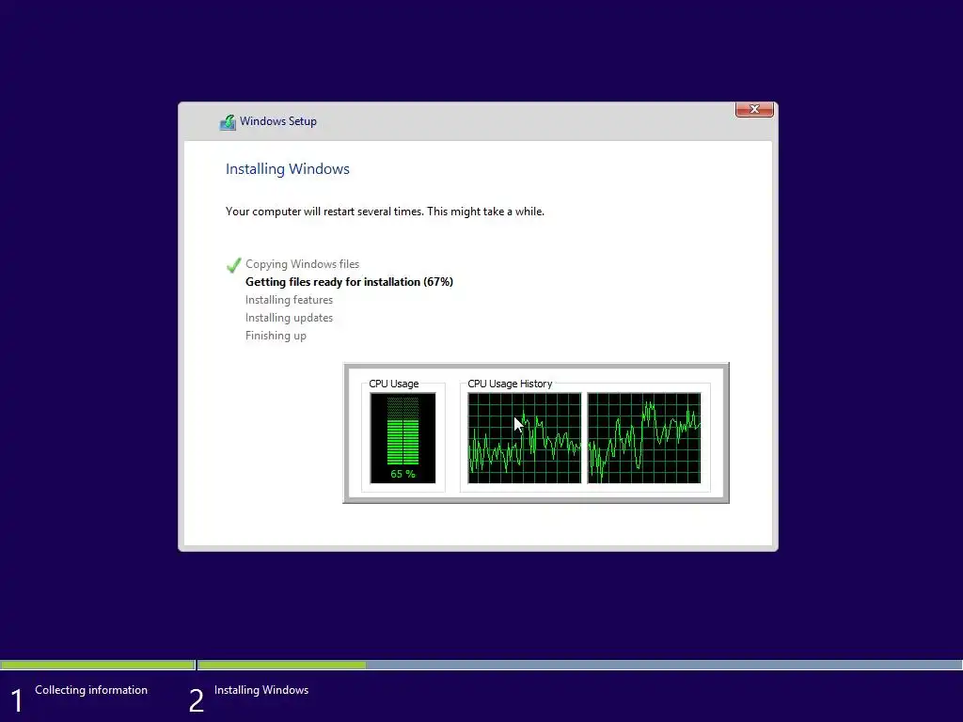Screen dimensions: 963x722
Task: Click the '65 %' CPU usage value
Action: pyautogui.click(x=403, y=474)
